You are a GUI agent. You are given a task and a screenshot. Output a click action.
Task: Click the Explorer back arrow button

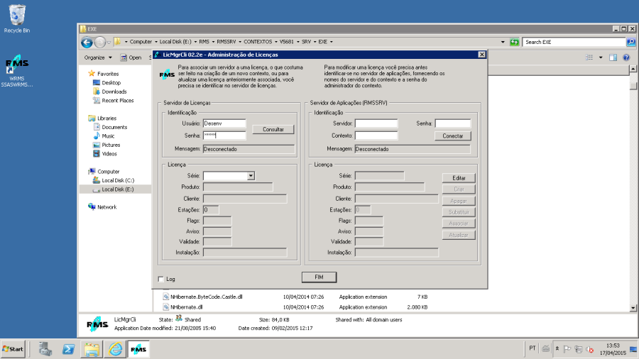87,42
